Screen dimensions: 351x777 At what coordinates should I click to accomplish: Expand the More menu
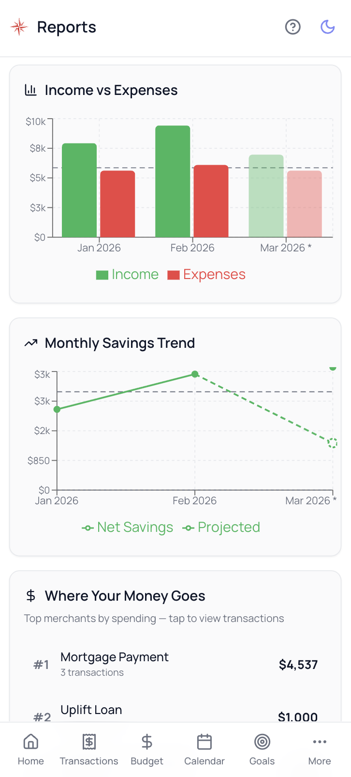[x=320, y=749]
